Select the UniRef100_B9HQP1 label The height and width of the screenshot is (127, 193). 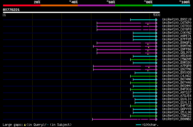(x=177, y=43)
